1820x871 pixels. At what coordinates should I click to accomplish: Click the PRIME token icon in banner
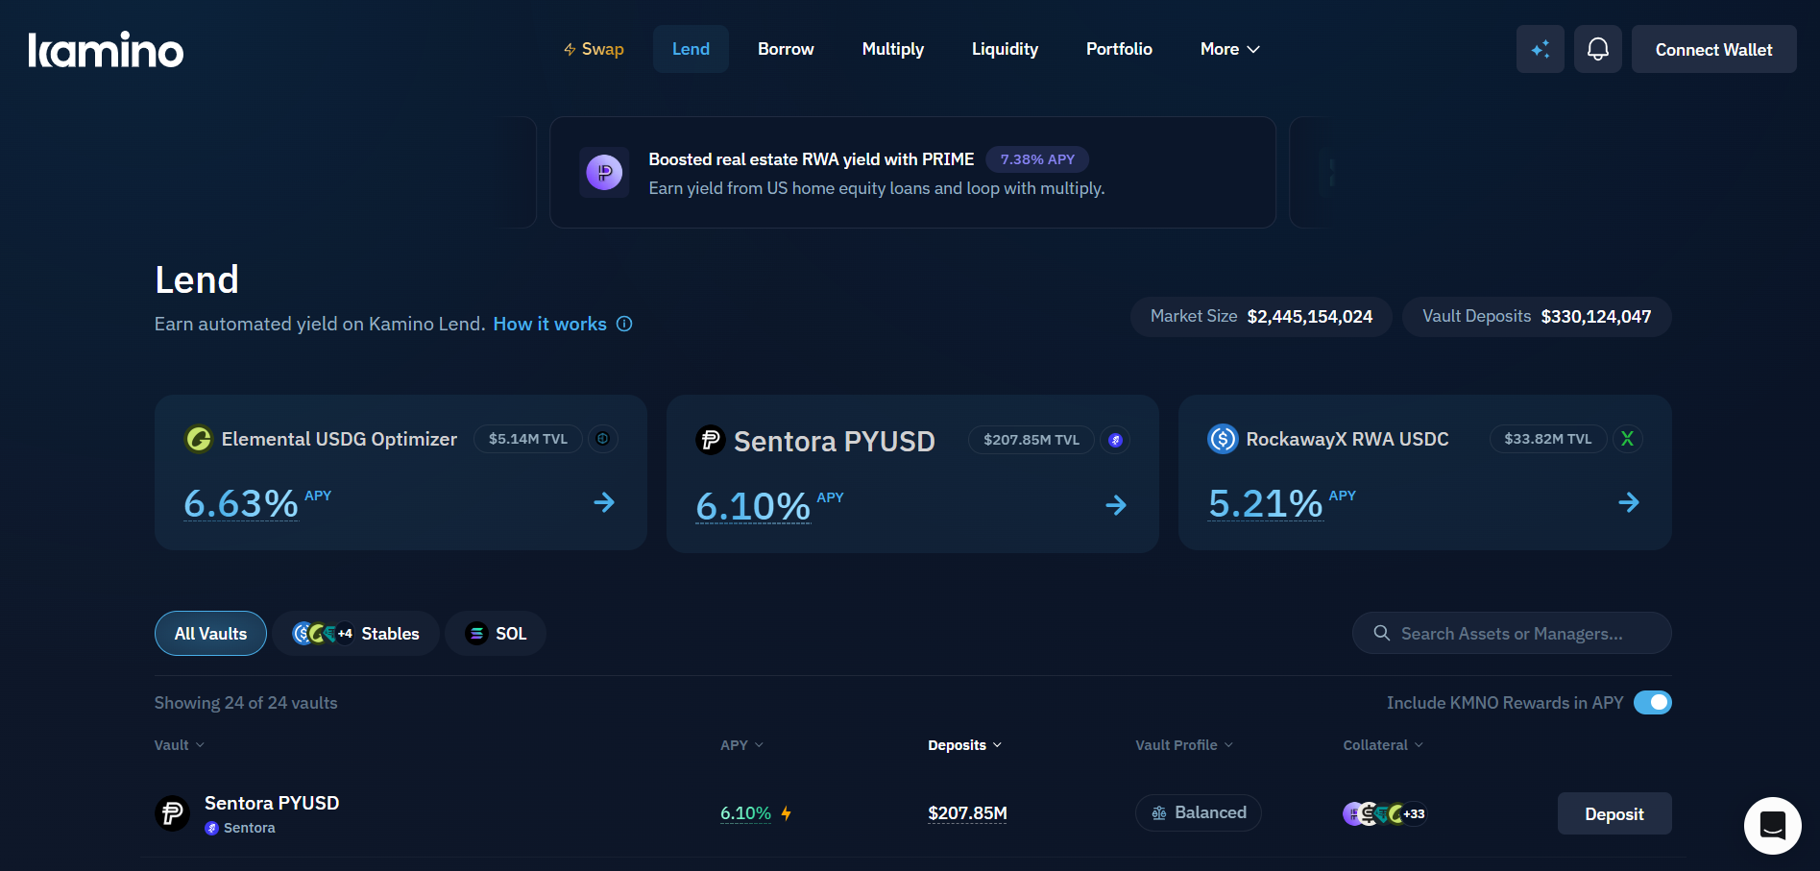click(604, 173)
